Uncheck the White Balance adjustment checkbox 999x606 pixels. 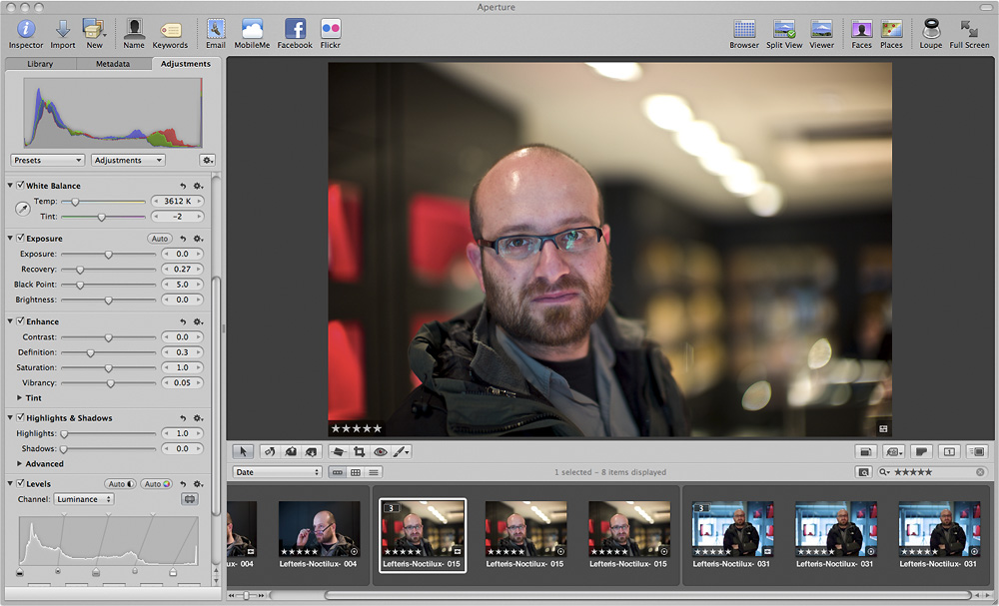tap(20, 186)
